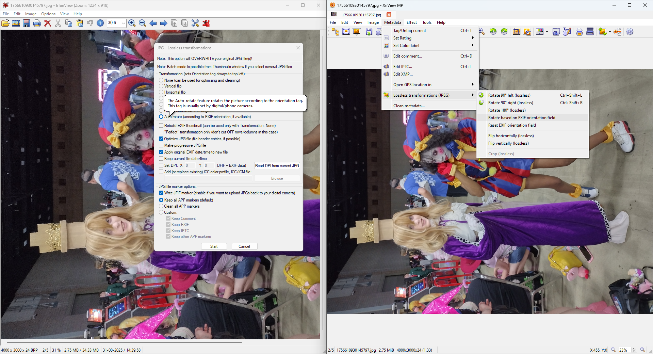The height and width of the screenshot is (354, 653).
Task: Click the XnView Rotate right green icon
Action: pos(504,32)
